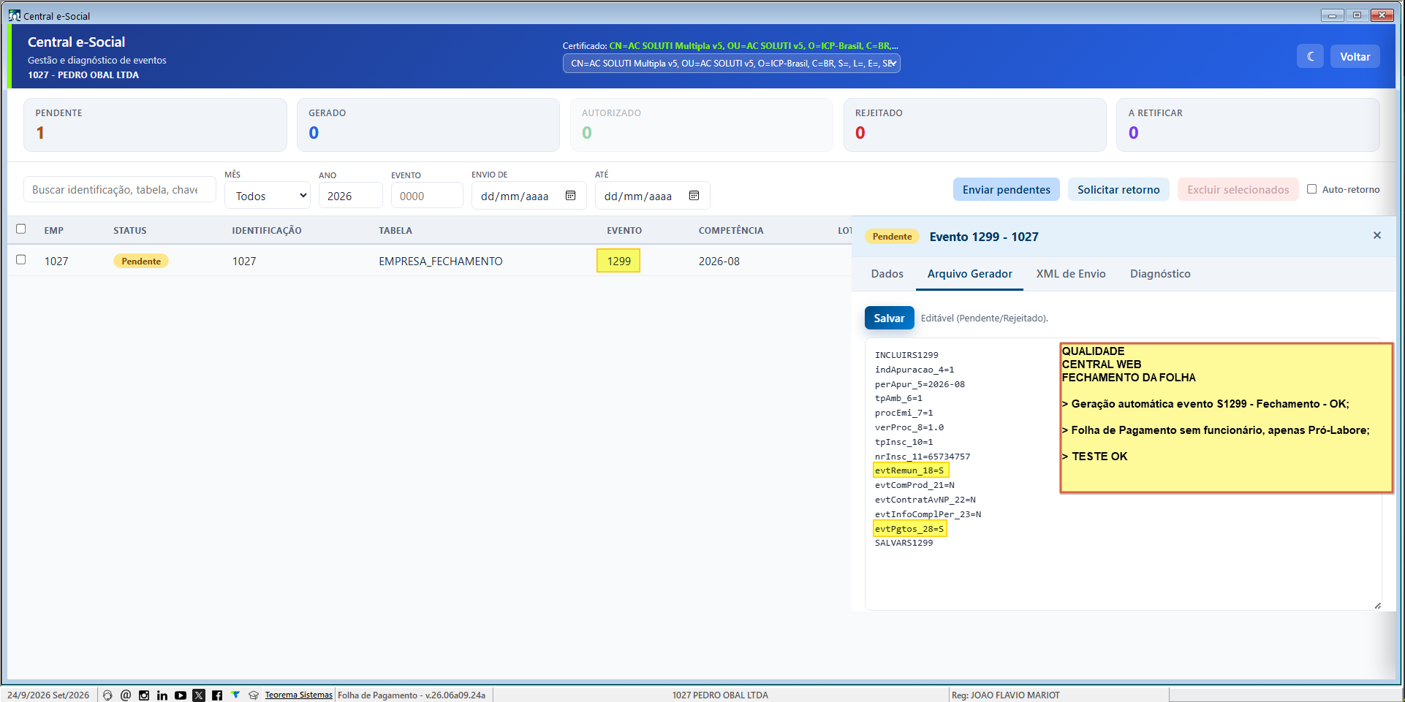Click the A Retificar counter card
1405x702 pixels.
[1248, 125]
